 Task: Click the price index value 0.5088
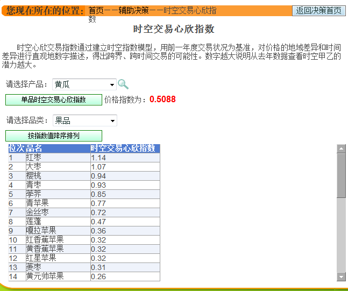[162, 100]
